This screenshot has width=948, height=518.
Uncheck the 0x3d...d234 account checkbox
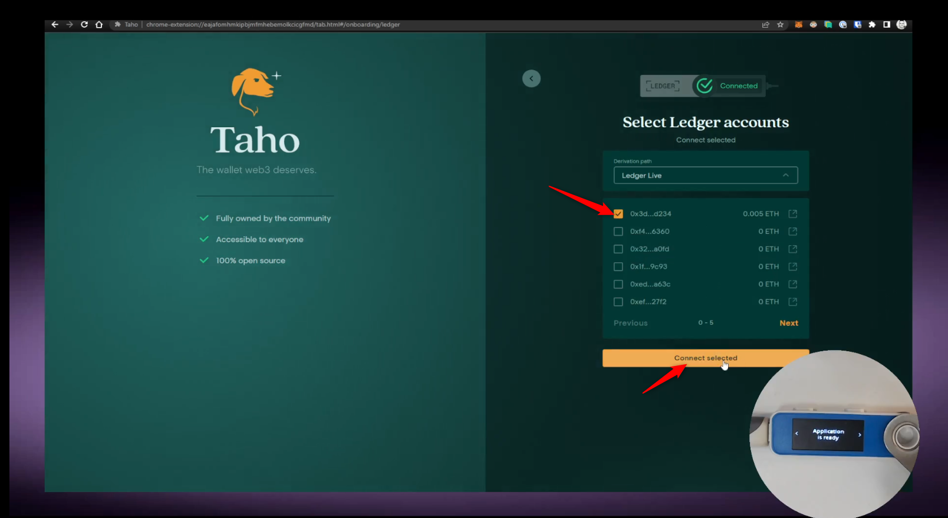click(618, 214)
